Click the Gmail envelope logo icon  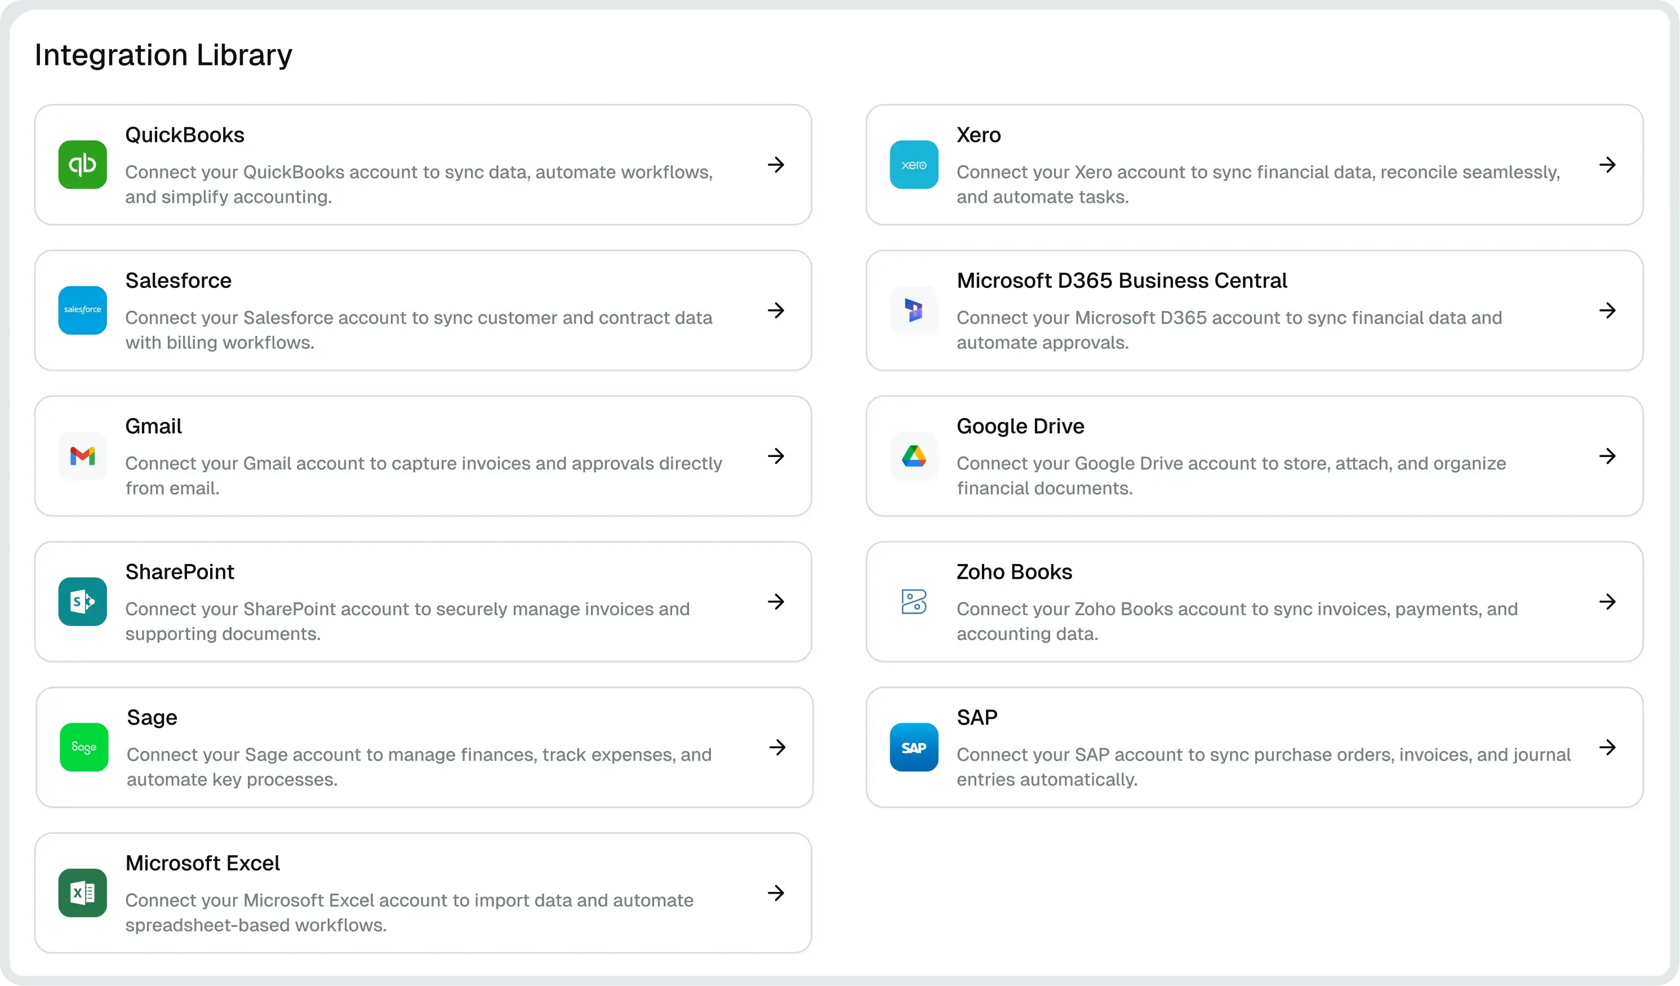[x=83, y=456]
